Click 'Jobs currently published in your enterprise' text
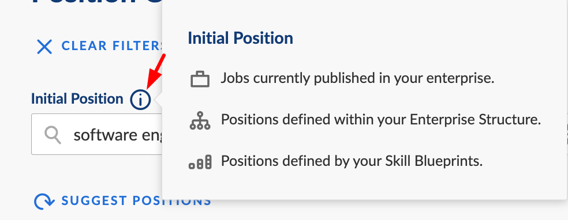The height and width of the screenshot is (220, 568). 357,78
